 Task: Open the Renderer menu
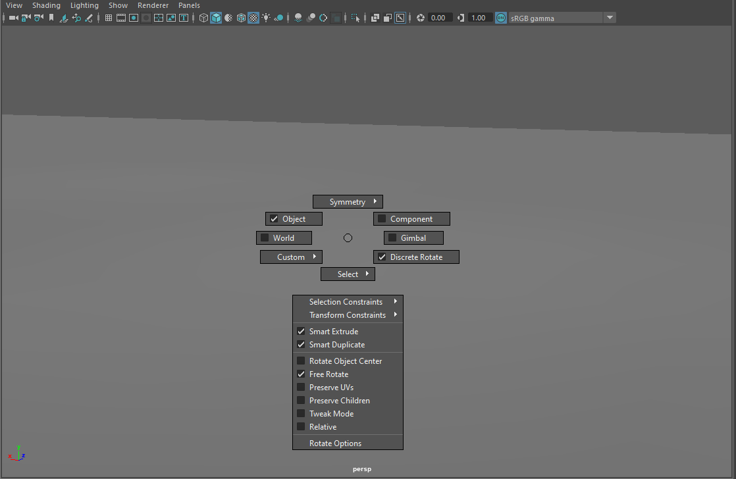153,5
